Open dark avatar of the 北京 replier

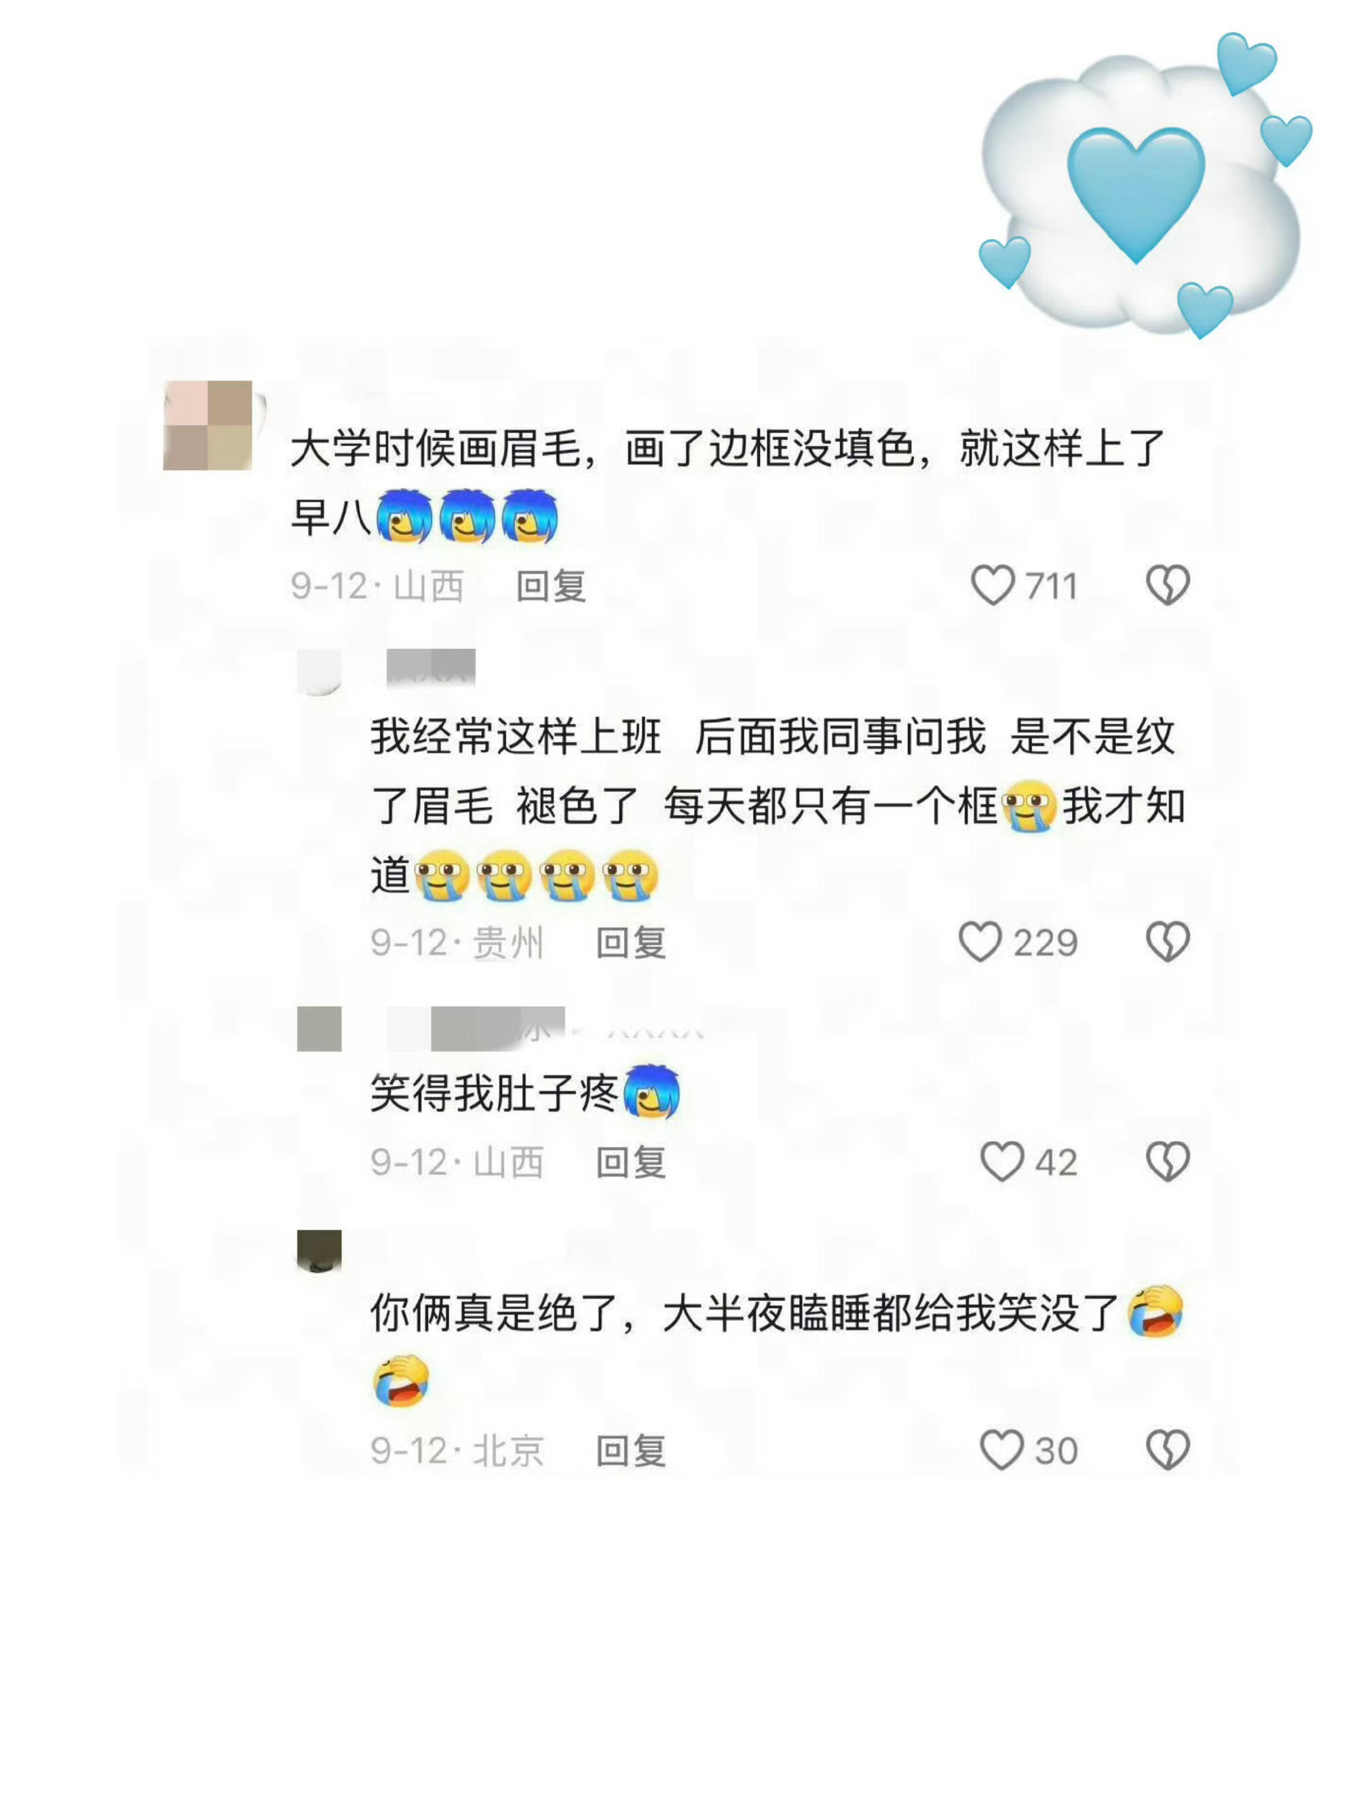[x=319, y=1251]
